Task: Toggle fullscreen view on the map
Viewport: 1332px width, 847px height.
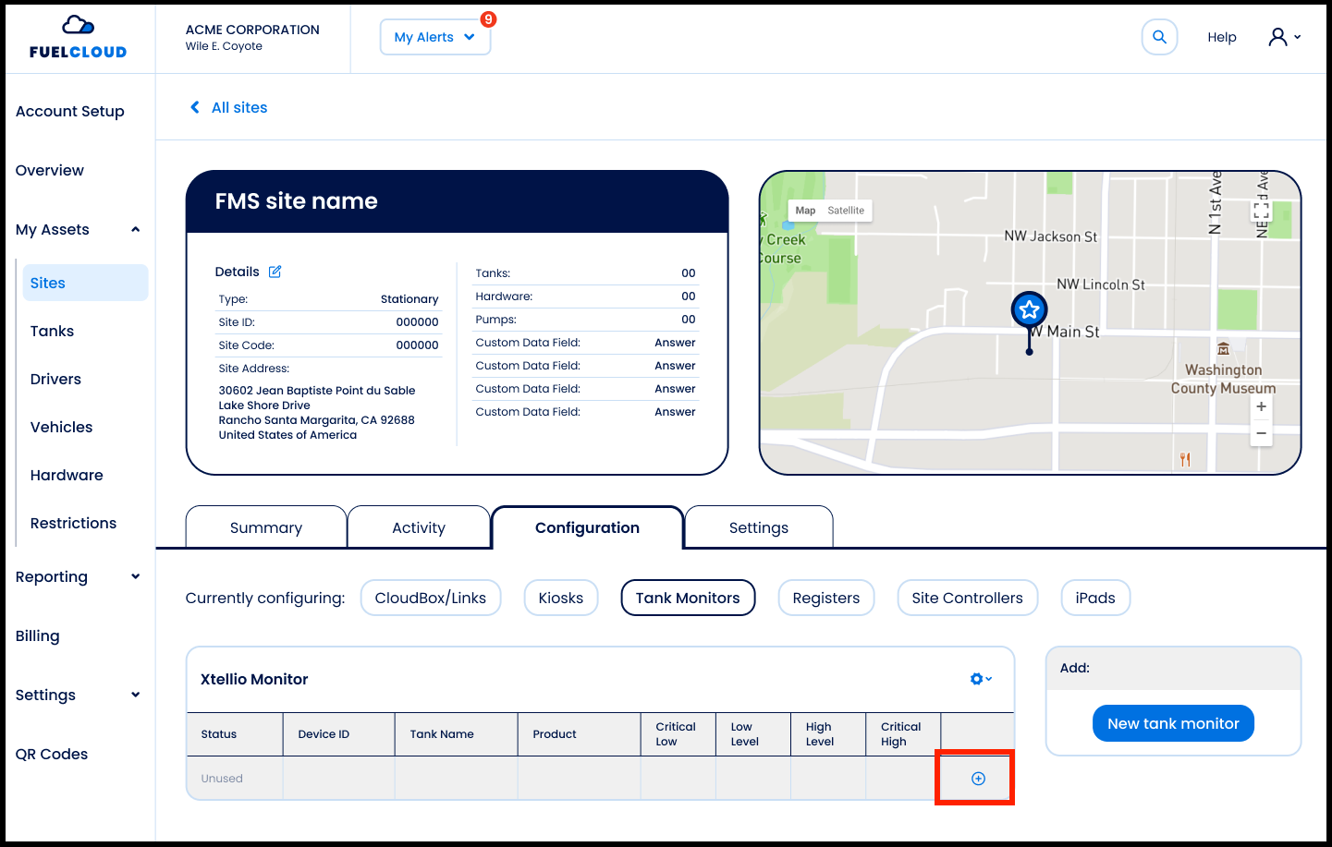Action: pos(1261,212)
